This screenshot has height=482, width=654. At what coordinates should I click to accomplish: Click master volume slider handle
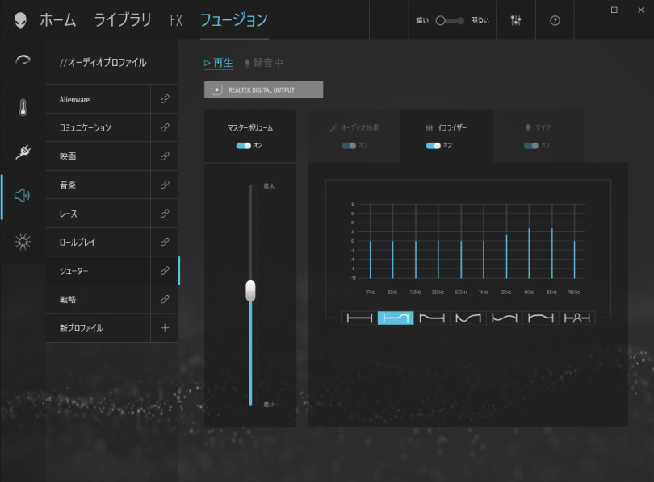tap(250, 291)
